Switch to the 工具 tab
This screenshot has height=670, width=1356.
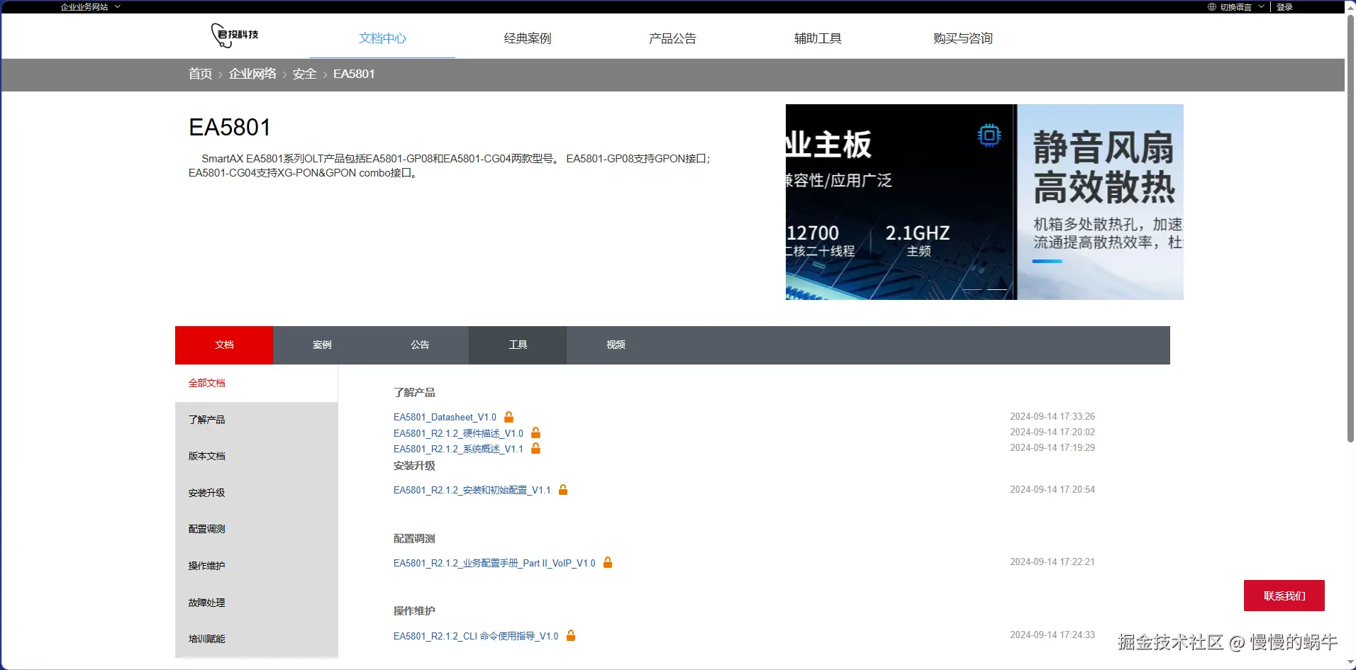pos(518,345)
